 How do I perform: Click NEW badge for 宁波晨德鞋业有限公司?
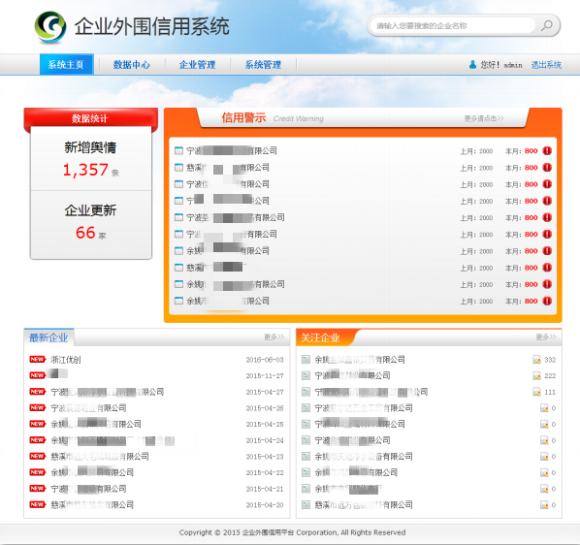point(38,408)
